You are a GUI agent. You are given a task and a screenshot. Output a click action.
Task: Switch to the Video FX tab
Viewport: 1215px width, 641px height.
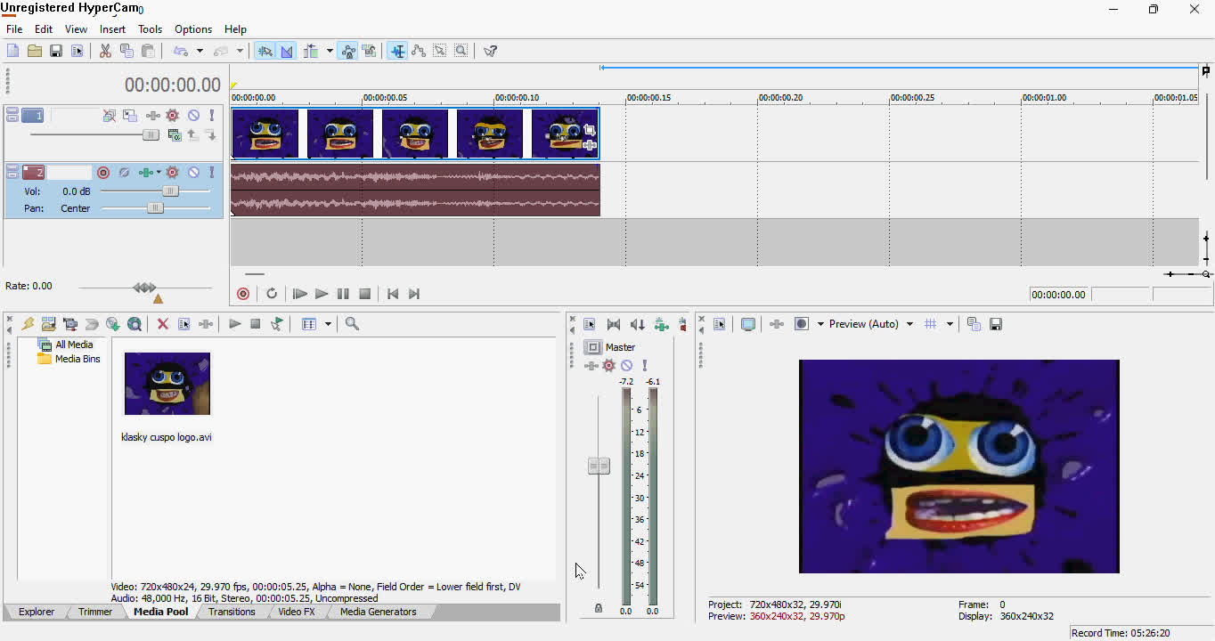pyautogui.click(x=297, y=612)
